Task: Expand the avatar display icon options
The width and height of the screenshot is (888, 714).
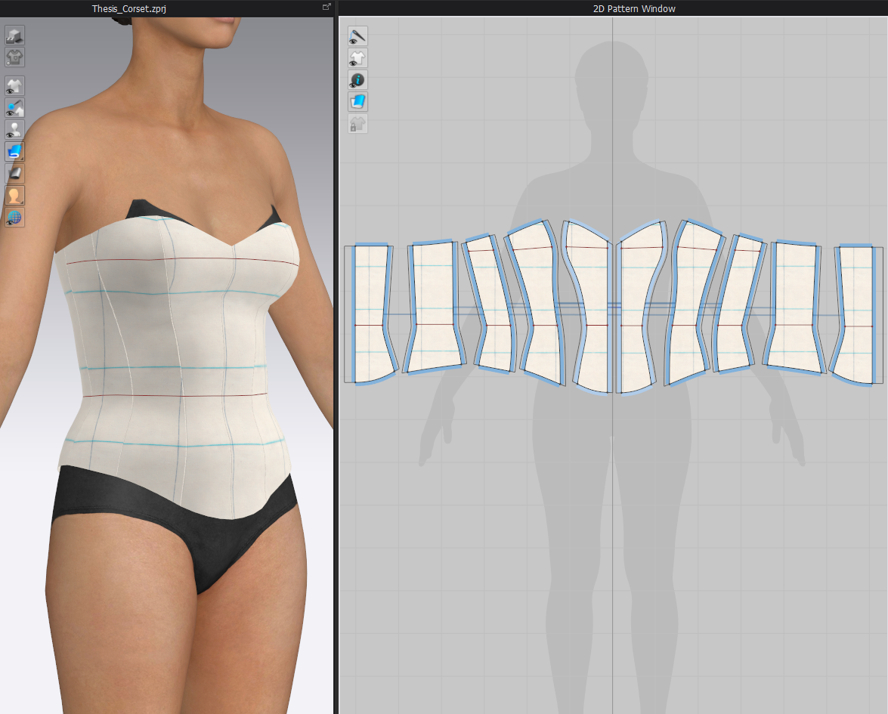Action: tap(20, 202)
